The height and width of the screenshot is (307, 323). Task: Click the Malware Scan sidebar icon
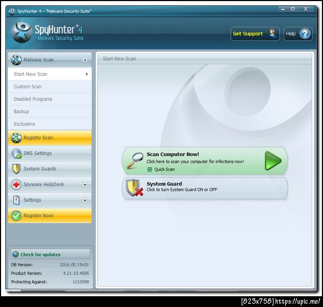click(16, 60)
